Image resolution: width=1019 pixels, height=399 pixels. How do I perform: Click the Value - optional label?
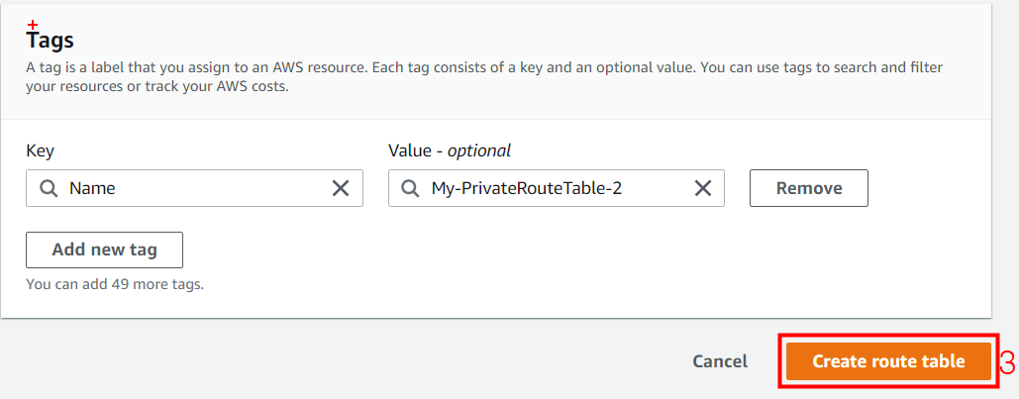pos(450,151)
